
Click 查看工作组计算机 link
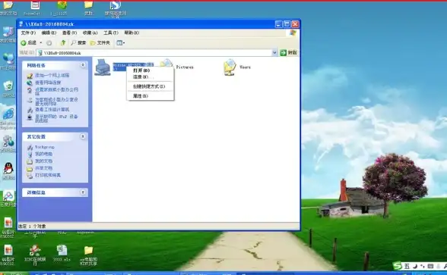click(52, 109)
